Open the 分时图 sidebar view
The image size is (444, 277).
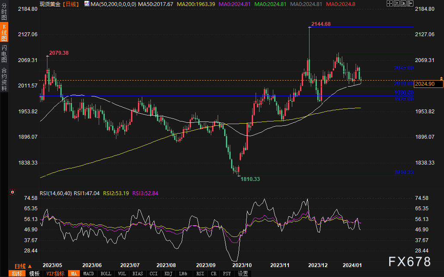pos(4,11)
